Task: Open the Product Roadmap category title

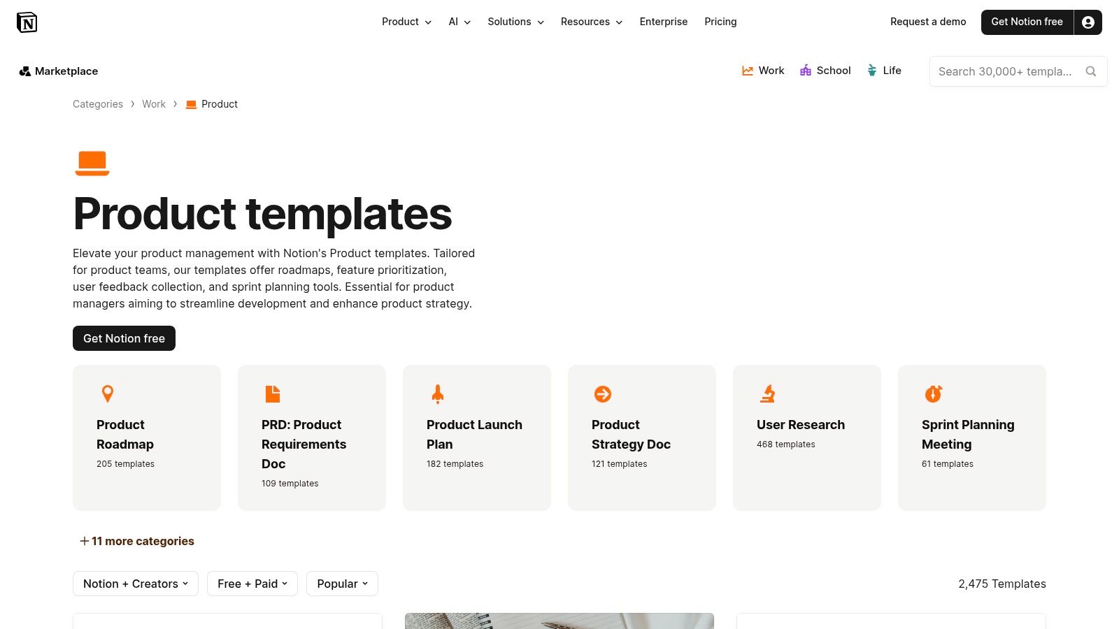Action: point(125,434)
